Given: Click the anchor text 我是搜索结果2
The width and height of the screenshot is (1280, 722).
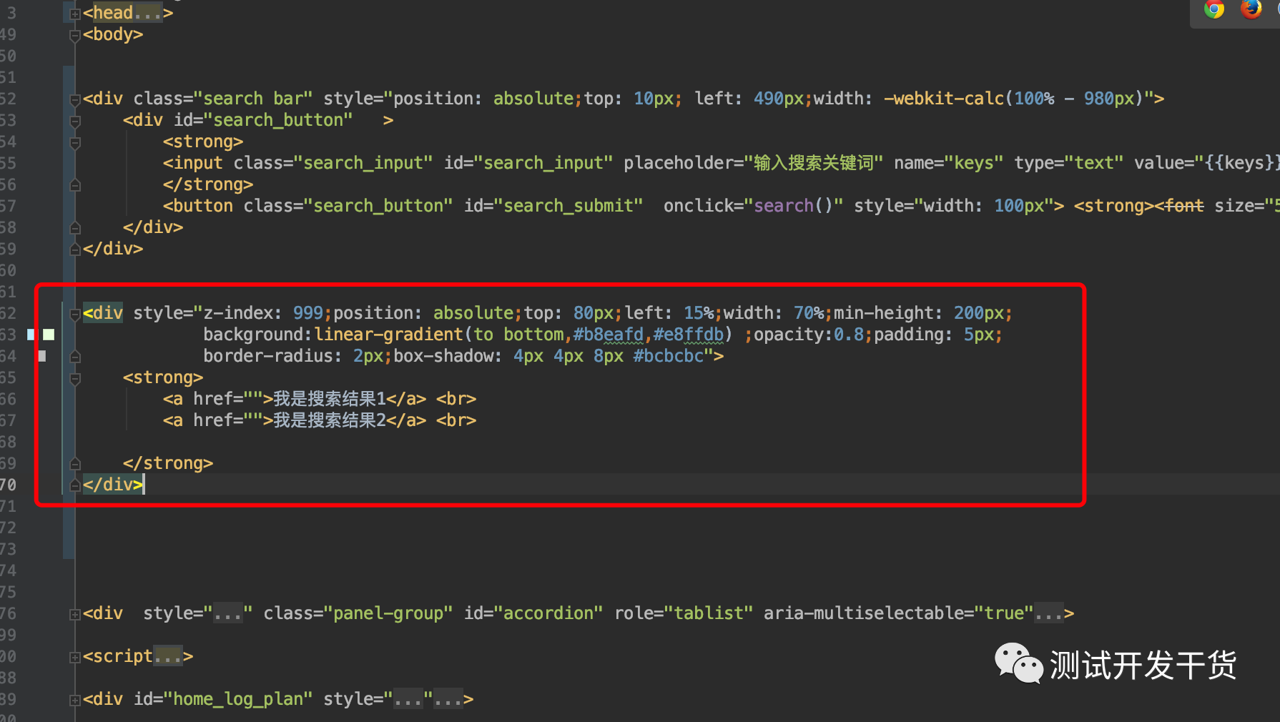Looking at the screenshot, I should tap(329, 420).
